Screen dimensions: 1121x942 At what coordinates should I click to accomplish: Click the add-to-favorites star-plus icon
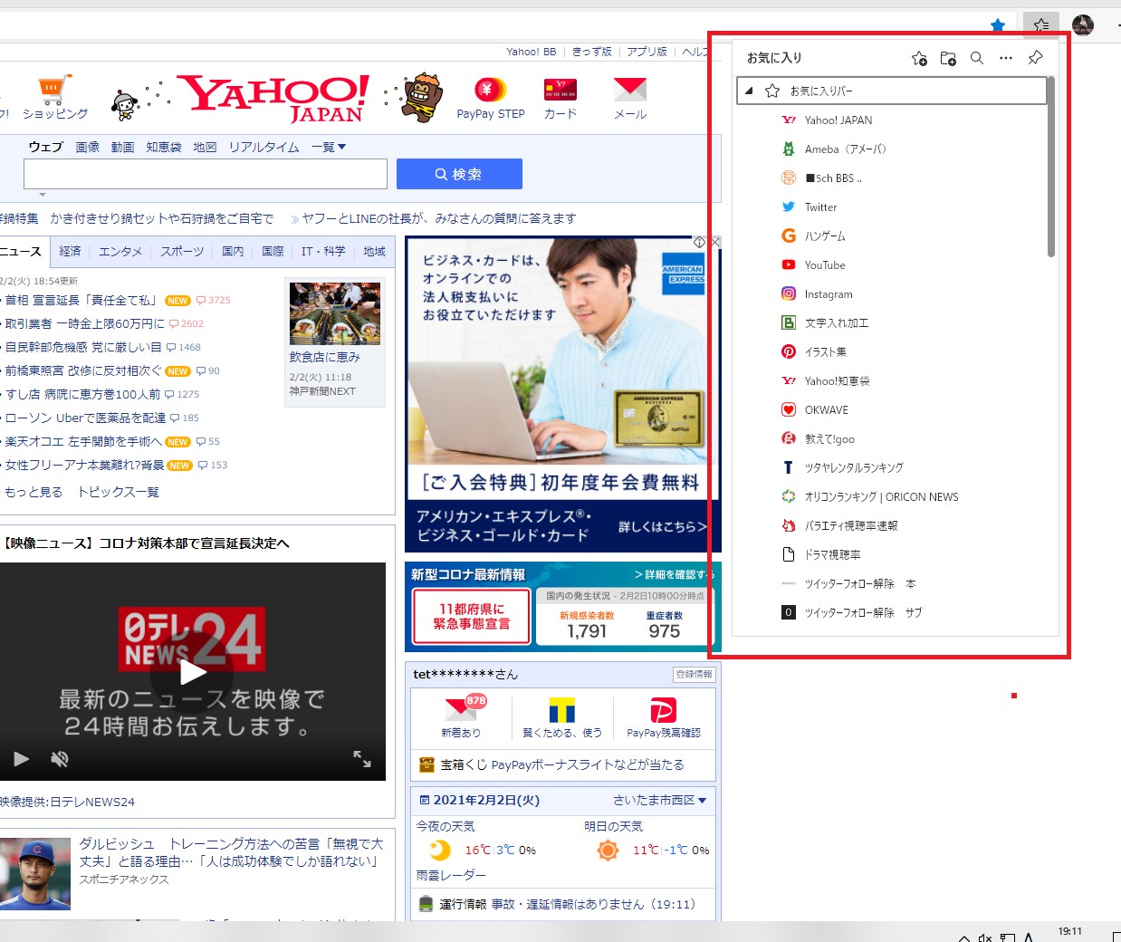[919, 58]
